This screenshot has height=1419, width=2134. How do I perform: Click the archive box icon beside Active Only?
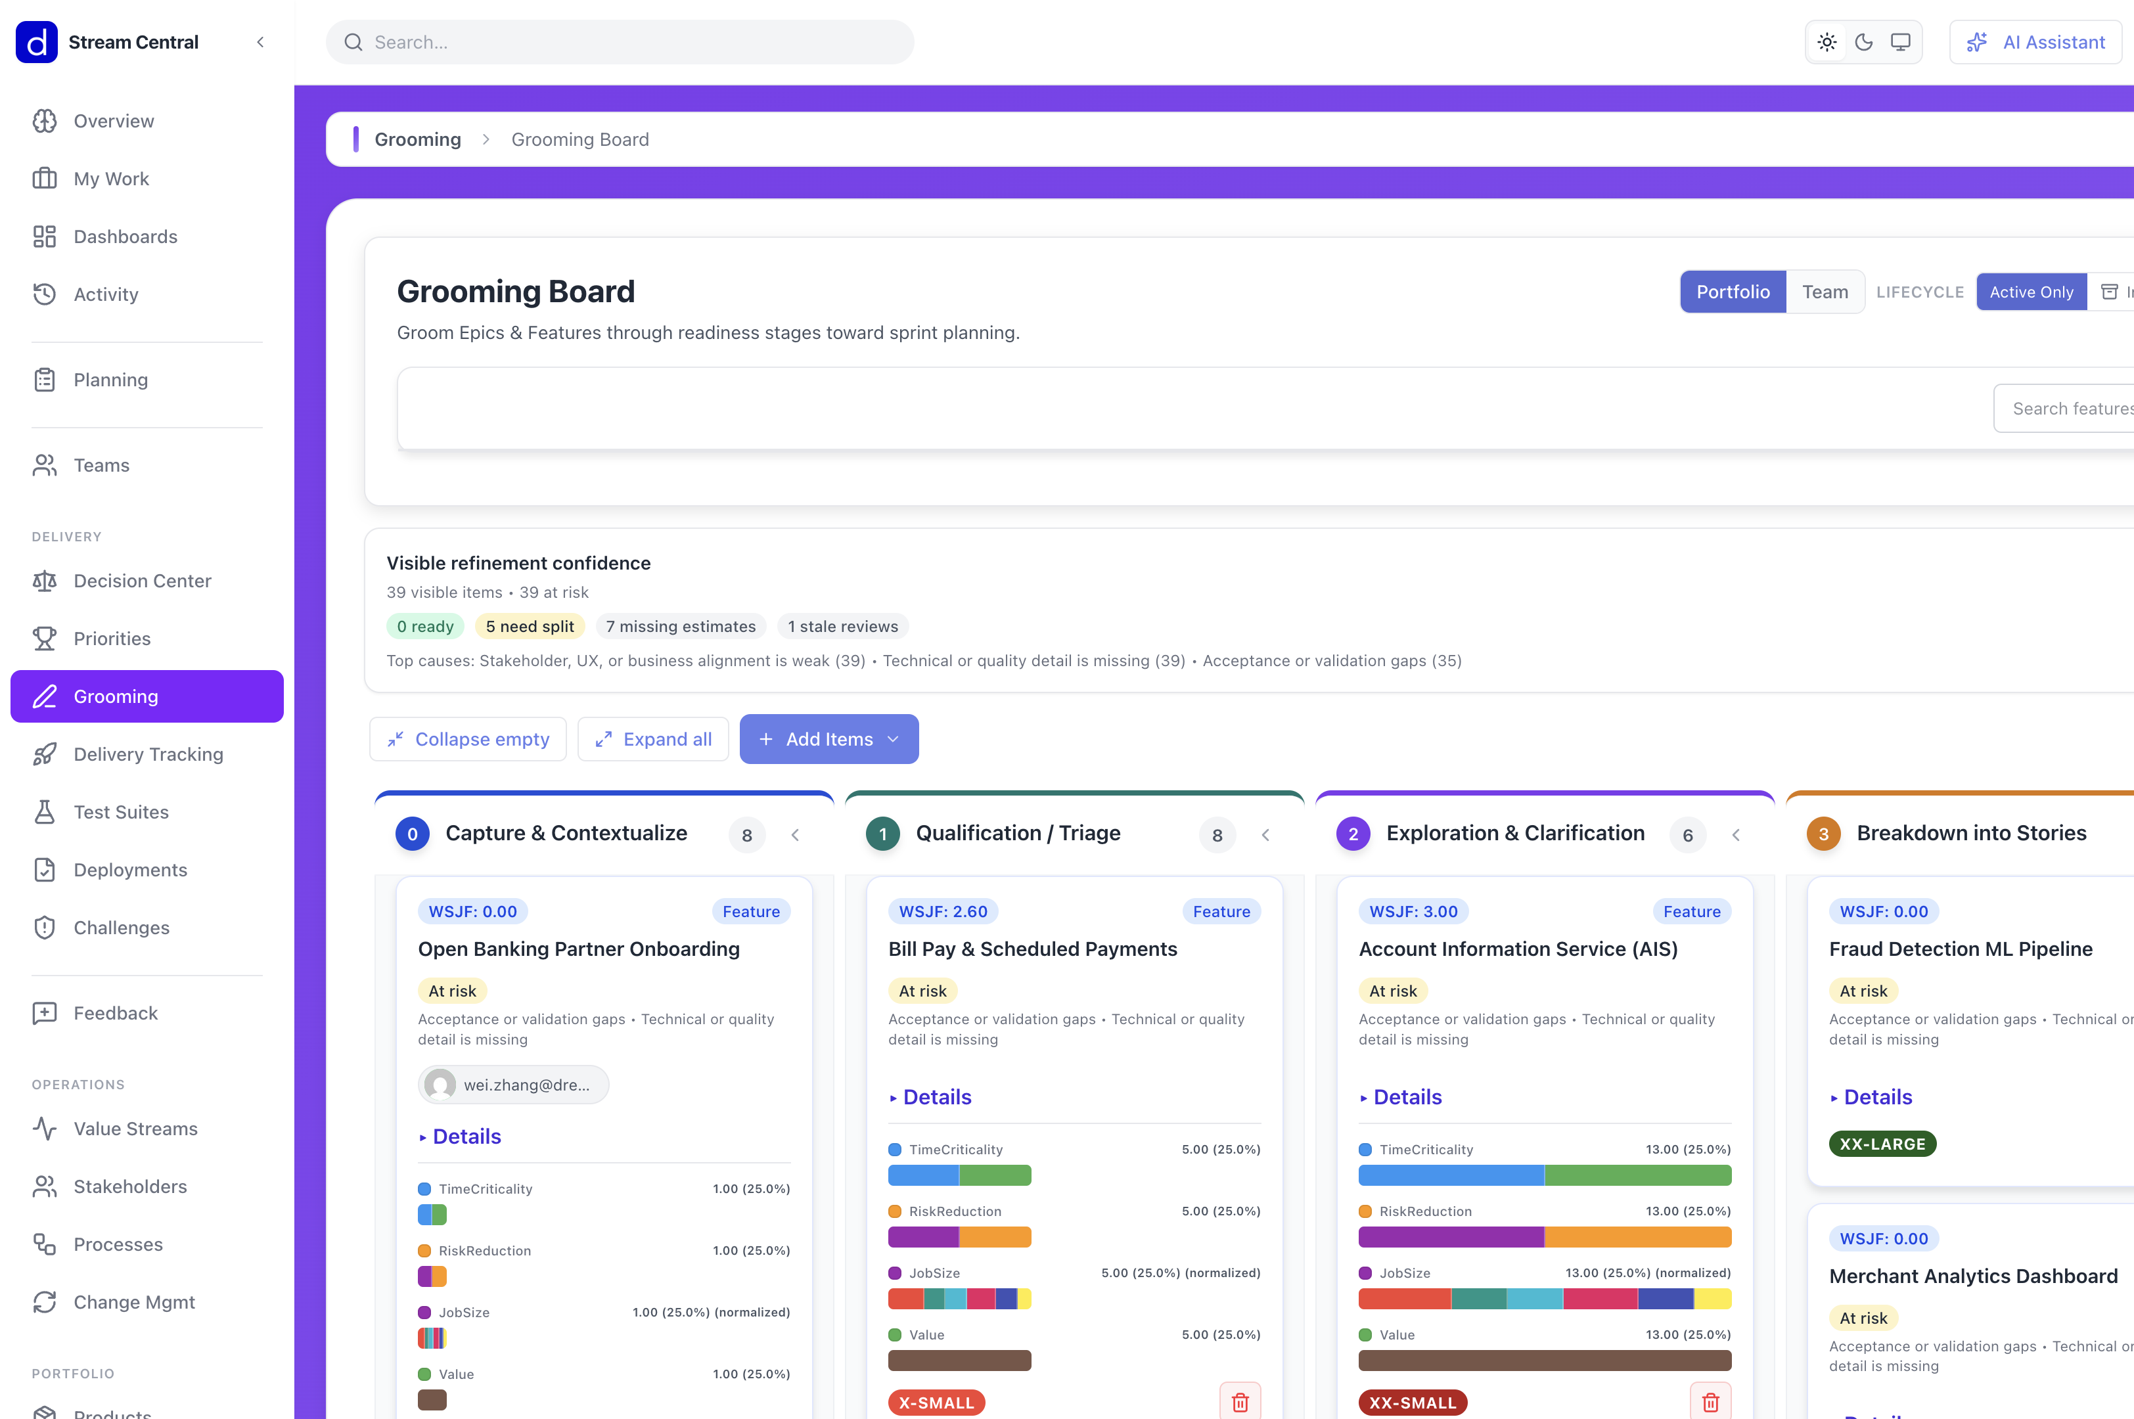(2110, 292)
